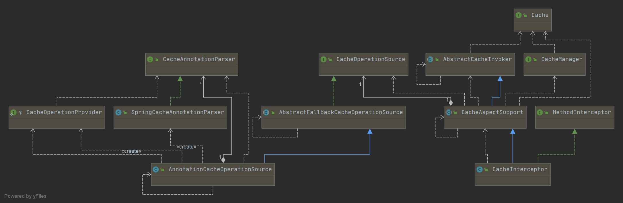The width and height of the screenshot is (623, 203).
Task: Click the Powered by yFiles text
Action: (25, 196)
